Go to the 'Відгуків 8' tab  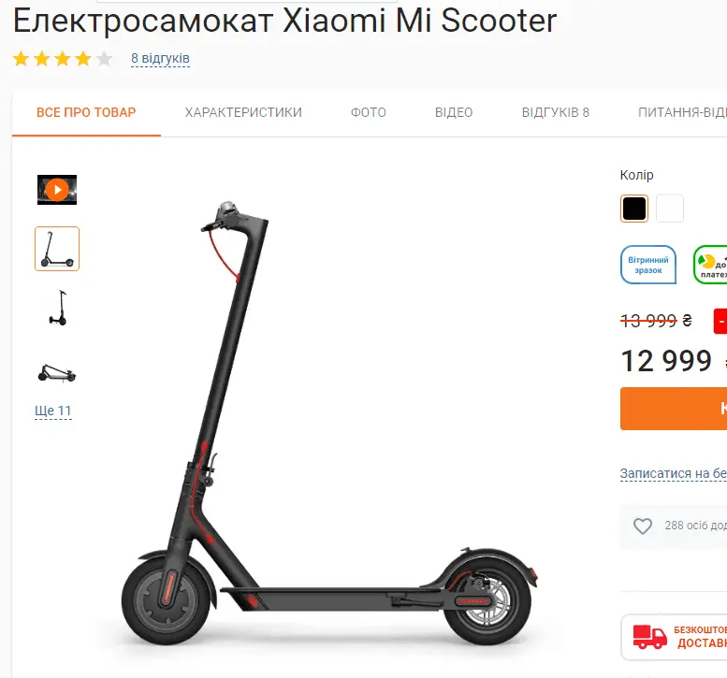click(x=556, y=112)
